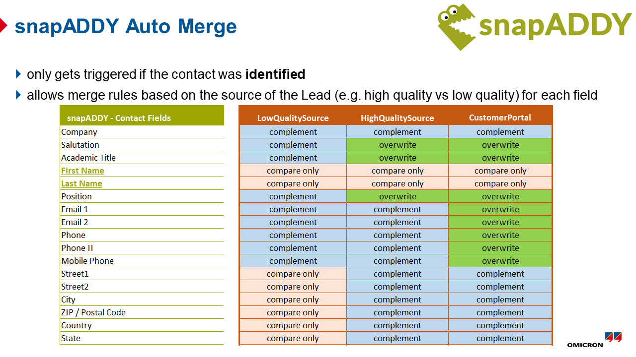Image resolution: width=636 pixels, height=357 pixels.
Task: Click Street1's HighQualitySource complement cell
Action: tap(397, 274)
